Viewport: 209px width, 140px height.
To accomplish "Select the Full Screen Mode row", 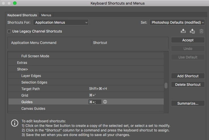I will [86, 56].
